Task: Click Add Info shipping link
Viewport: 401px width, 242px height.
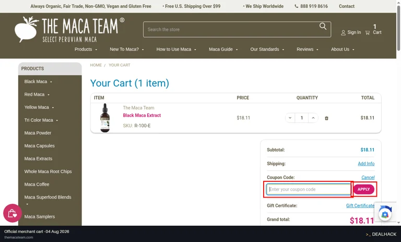Action: click(366, 164)
